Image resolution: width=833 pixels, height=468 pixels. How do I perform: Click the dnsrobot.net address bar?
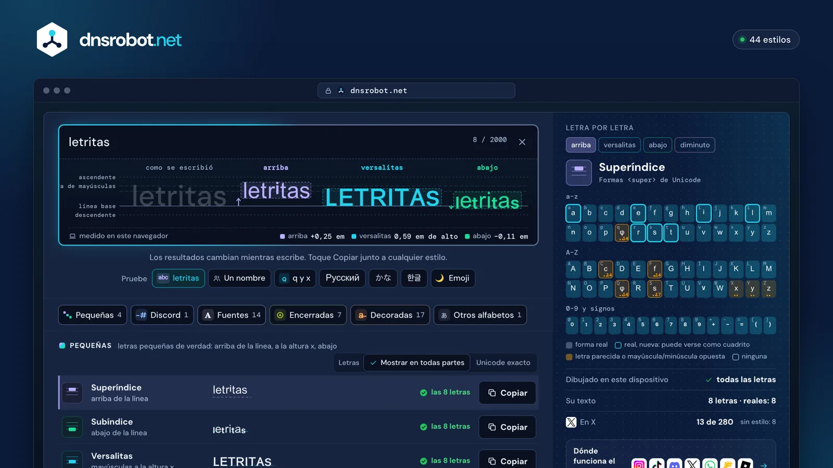416,90
